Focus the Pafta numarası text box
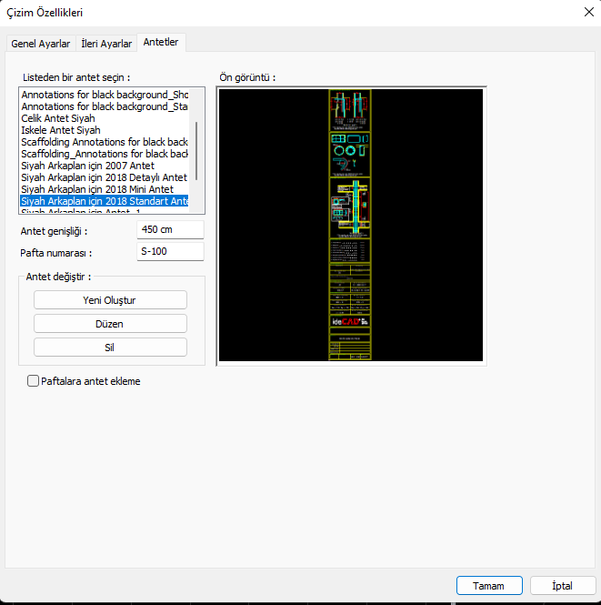The width and height of the screenshot is (601, 605). pos(170,252)
